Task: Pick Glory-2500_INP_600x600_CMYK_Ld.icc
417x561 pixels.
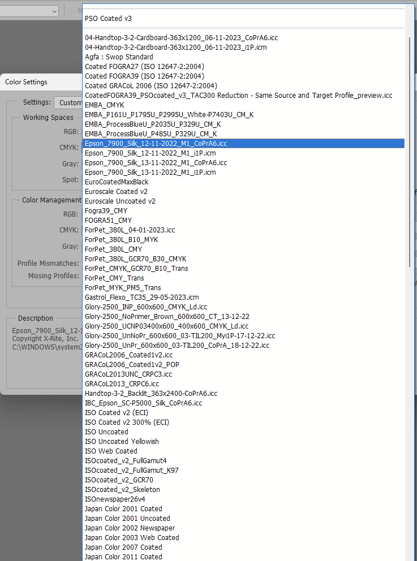Action: [x=243, y=307]
